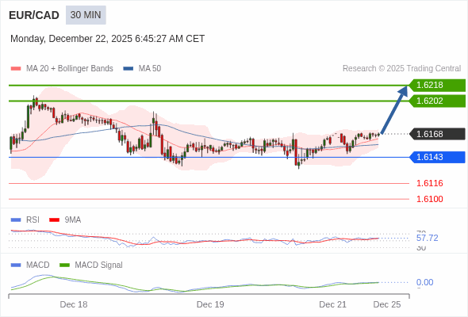Click the Dec 19 axis date label

tap(210, 304)
